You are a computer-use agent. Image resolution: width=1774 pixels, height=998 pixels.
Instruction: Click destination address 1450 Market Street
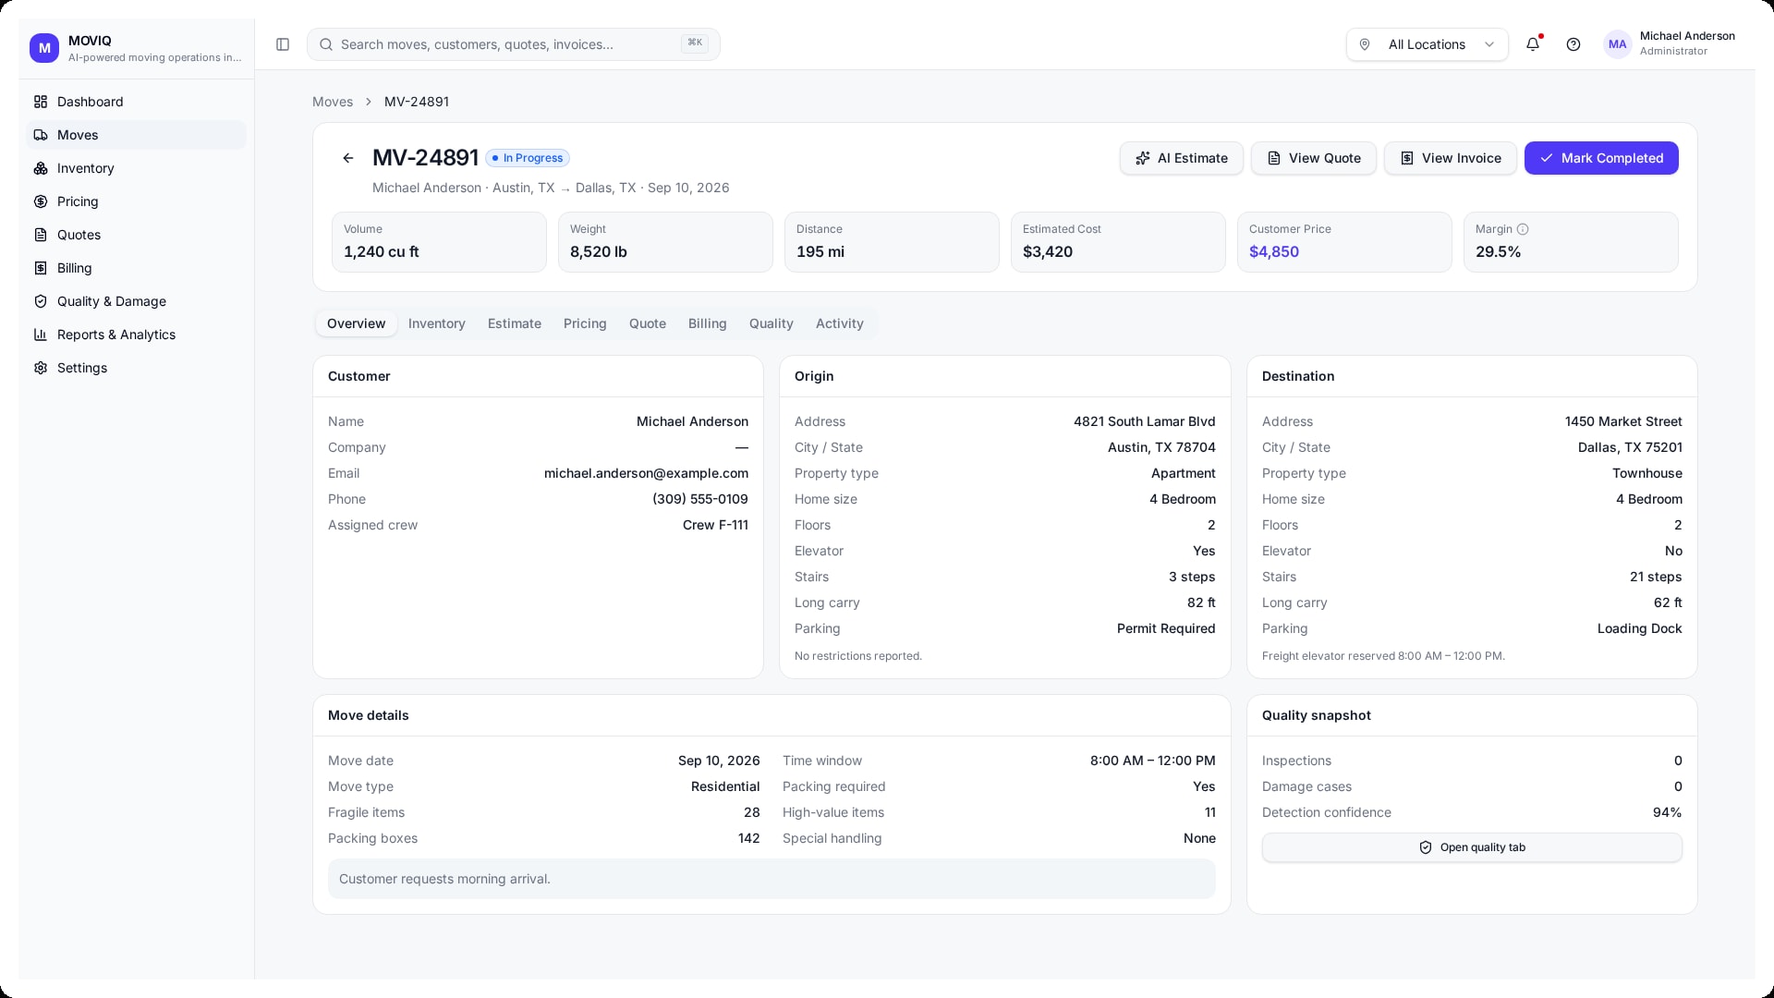pyautogui.click(x=1623, y=421)
